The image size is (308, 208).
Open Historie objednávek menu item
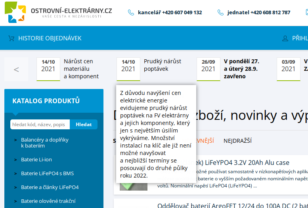point(50,38)
